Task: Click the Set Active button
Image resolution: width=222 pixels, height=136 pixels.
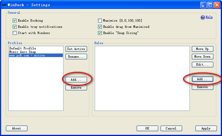Action: click(x=76, y=49)
